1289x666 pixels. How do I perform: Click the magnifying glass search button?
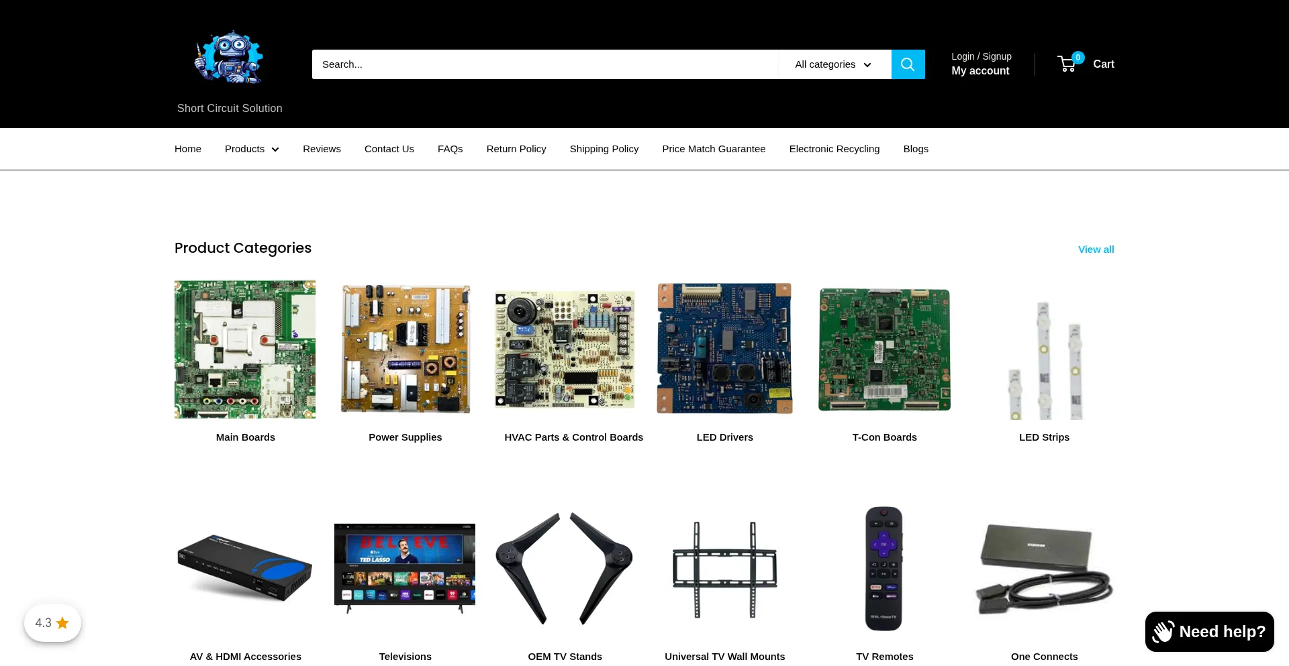click(x=908, y=64)
